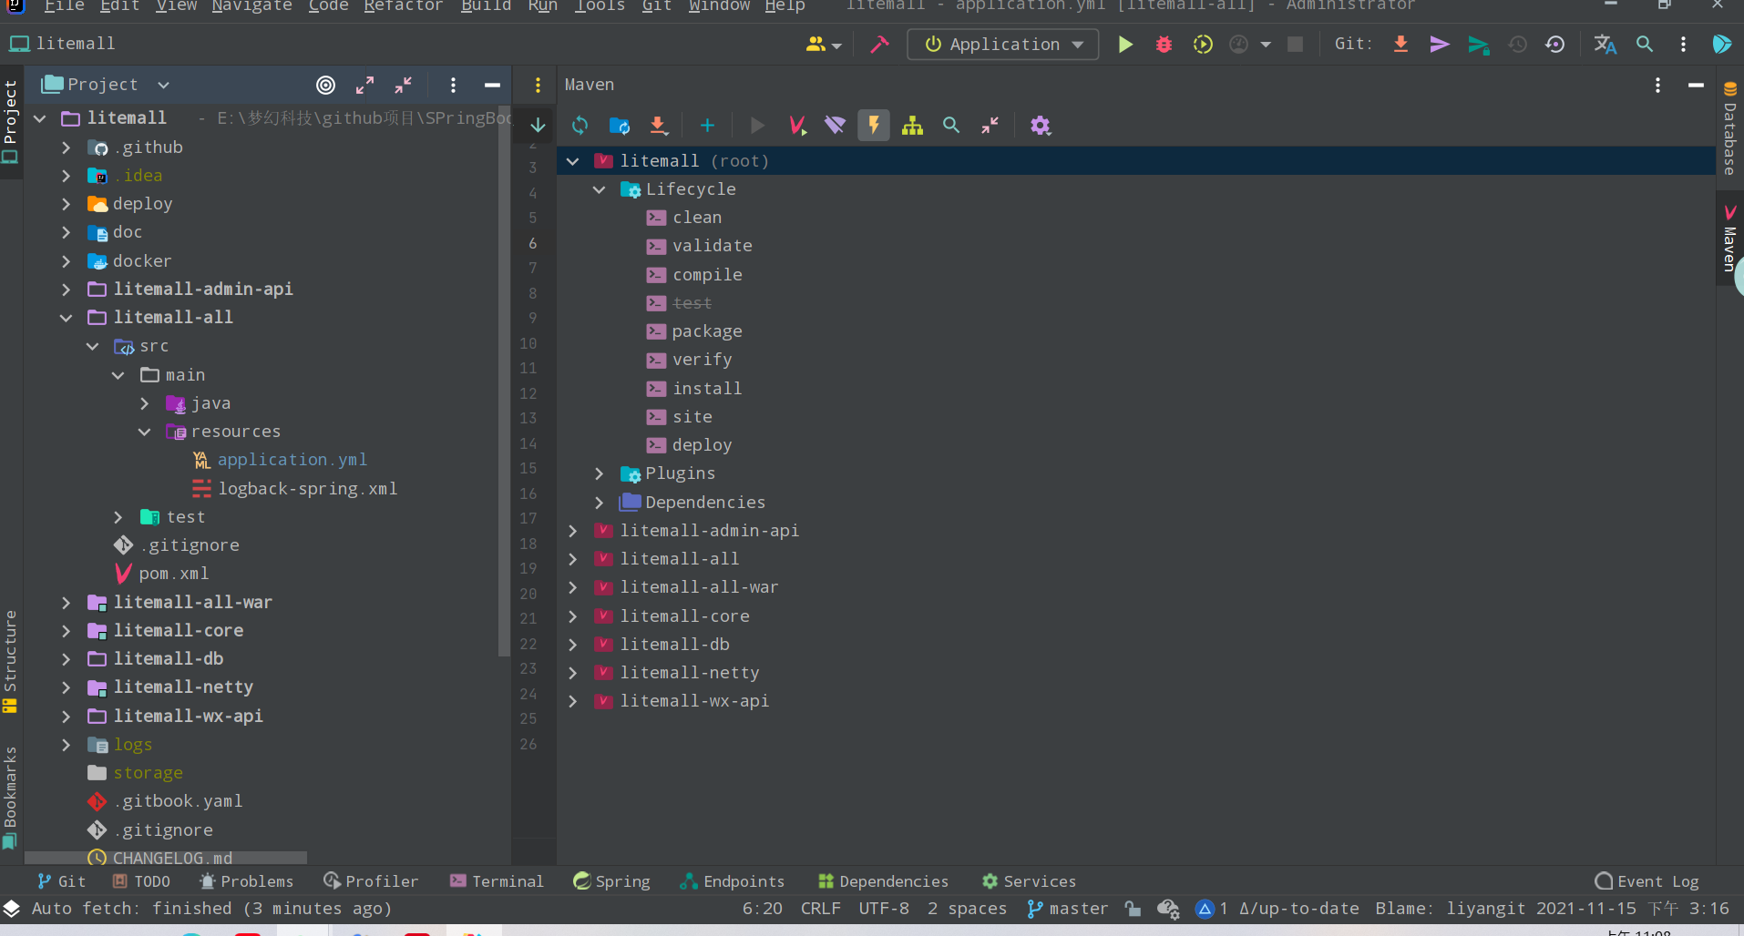Click the translate icon in toolbar
This screenshot has height=936, width=1744.
(1605, 44)
